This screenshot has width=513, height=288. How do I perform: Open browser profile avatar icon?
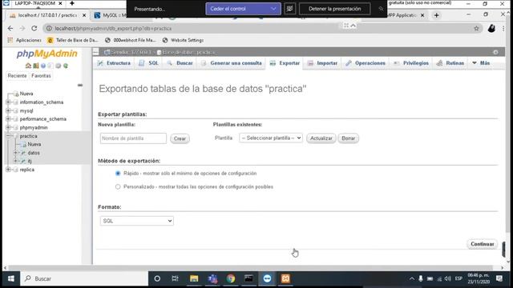[x=491, y=29]
